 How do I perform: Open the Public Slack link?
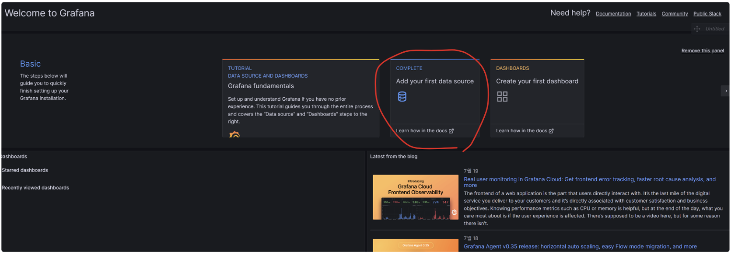[707, 14]
